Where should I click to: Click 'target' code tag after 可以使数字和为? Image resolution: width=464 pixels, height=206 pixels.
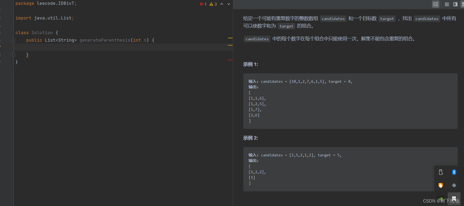point(286,26)
